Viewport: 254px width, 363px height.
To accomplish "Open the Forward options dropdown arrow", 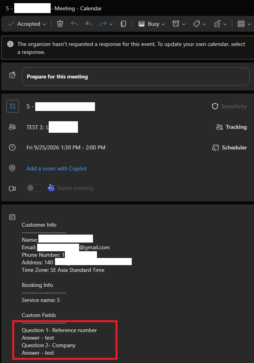I will [x=111, y=24].
